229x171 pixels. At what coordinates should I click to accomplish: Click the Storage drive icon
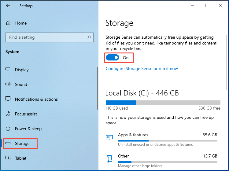8,143
